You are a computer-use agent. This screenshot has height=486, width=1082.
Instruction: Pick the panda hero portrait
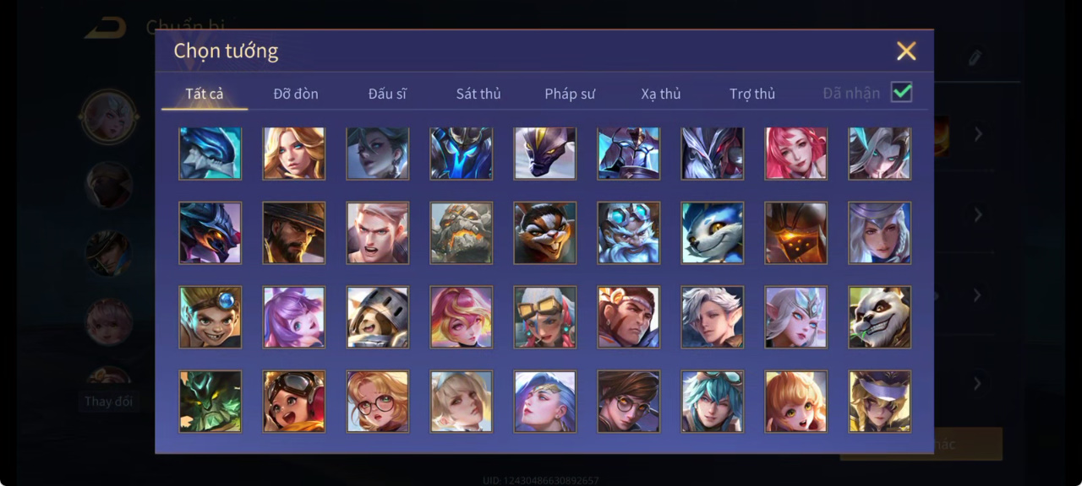coord(880,317)
